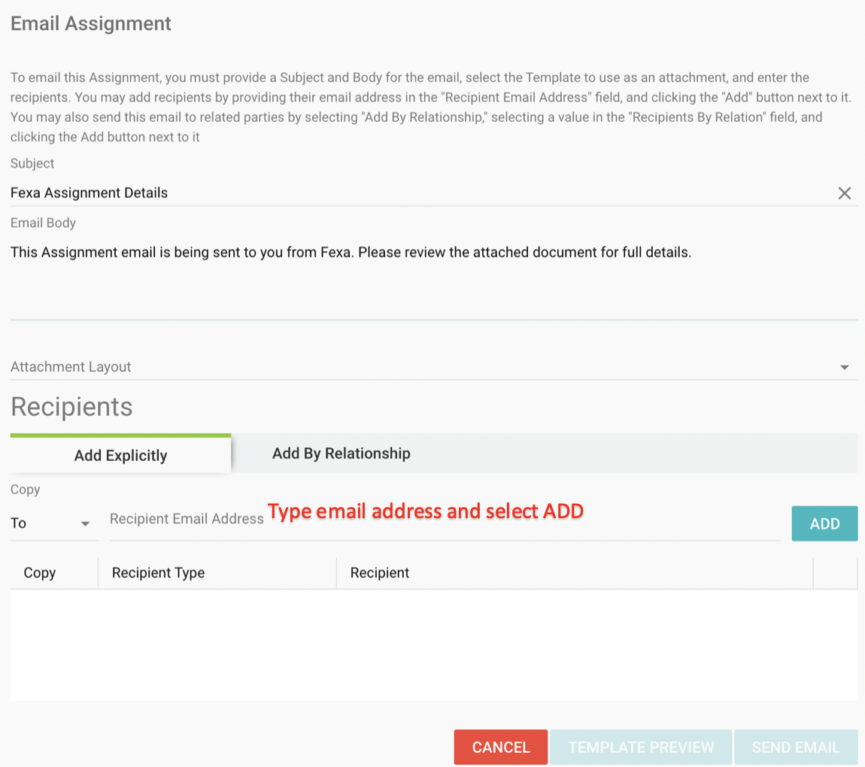Click the red 'Type email address' annotation

tap(426, 511)
